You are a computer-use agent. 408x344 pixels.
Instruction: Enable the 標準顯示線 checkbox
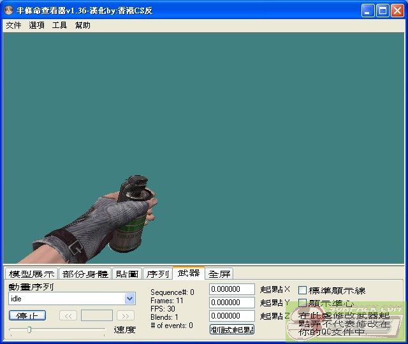point(303,290)
